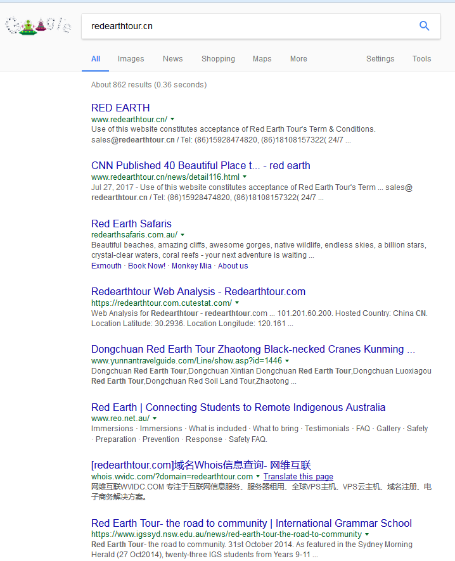
Task: Select the All results tab
Action: point(96,59)
